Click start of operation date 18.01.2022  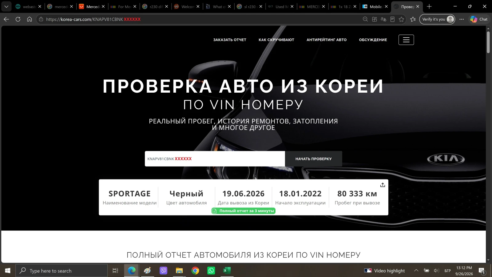click(300, 194)
